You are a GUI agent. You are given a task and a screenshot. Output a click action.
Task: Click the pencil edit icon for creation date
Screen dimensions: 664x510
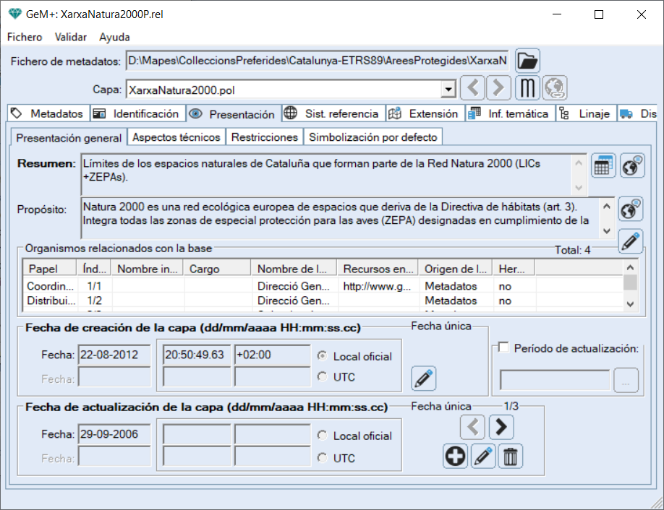(x=424, y=378)
